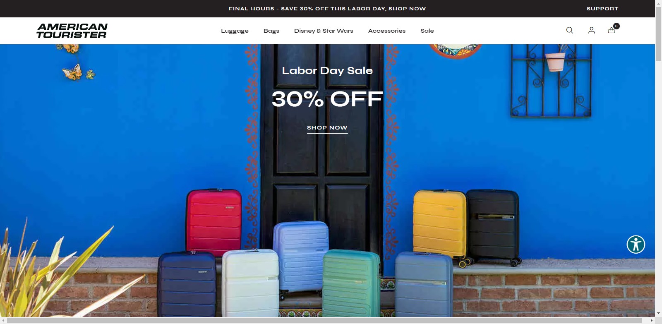Click the vertical scrollbar thumb
Screen dimensions: 662x324
658,34
